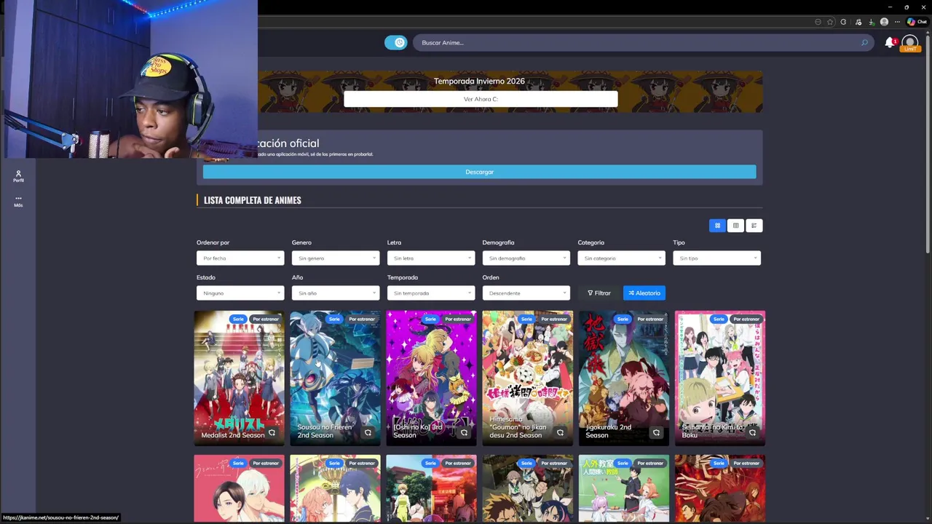Click the icon on Jigokuraku 2nd Season card
The image size is (932, 524).
tap(656, 432)
